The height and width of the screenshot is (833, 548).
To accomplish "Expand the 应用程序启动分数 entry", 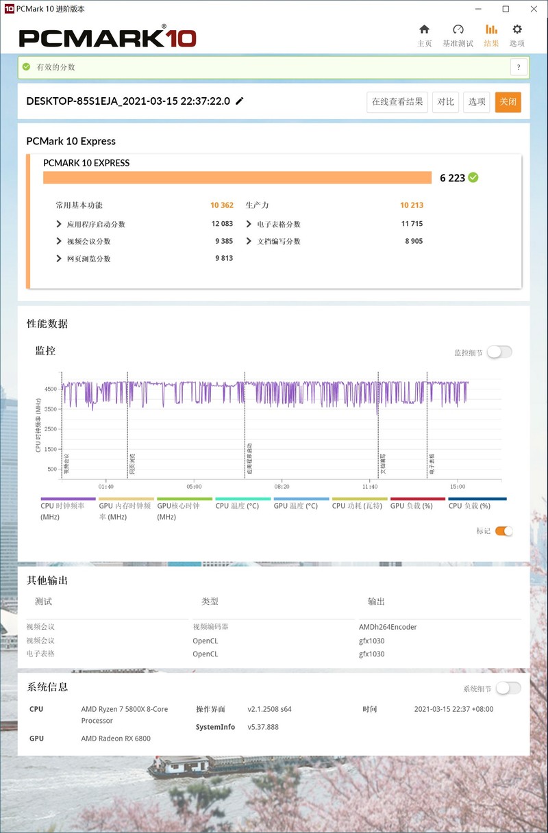I will (59, 223).
